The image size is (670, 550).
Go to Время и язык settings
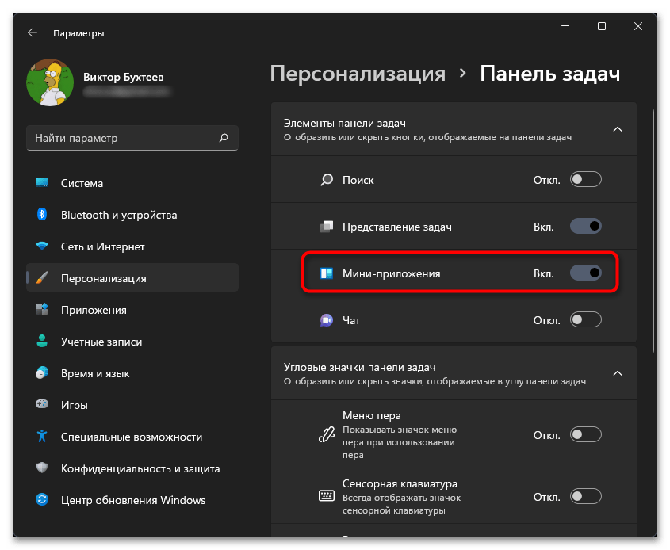coord(95,373)
